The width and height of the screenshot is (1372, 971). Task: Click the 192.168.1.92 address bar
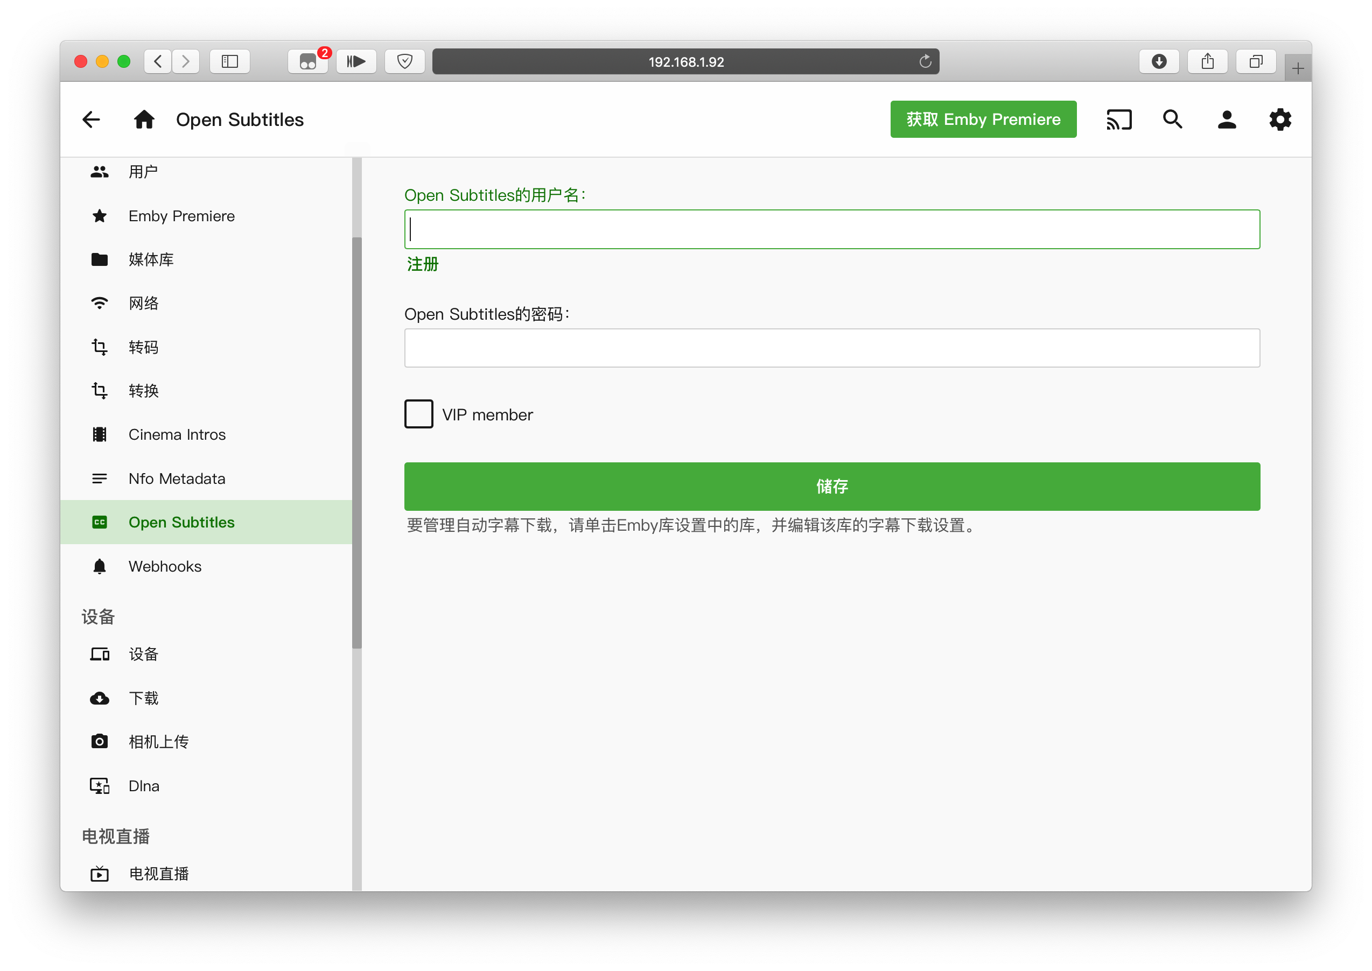(685, 61)
